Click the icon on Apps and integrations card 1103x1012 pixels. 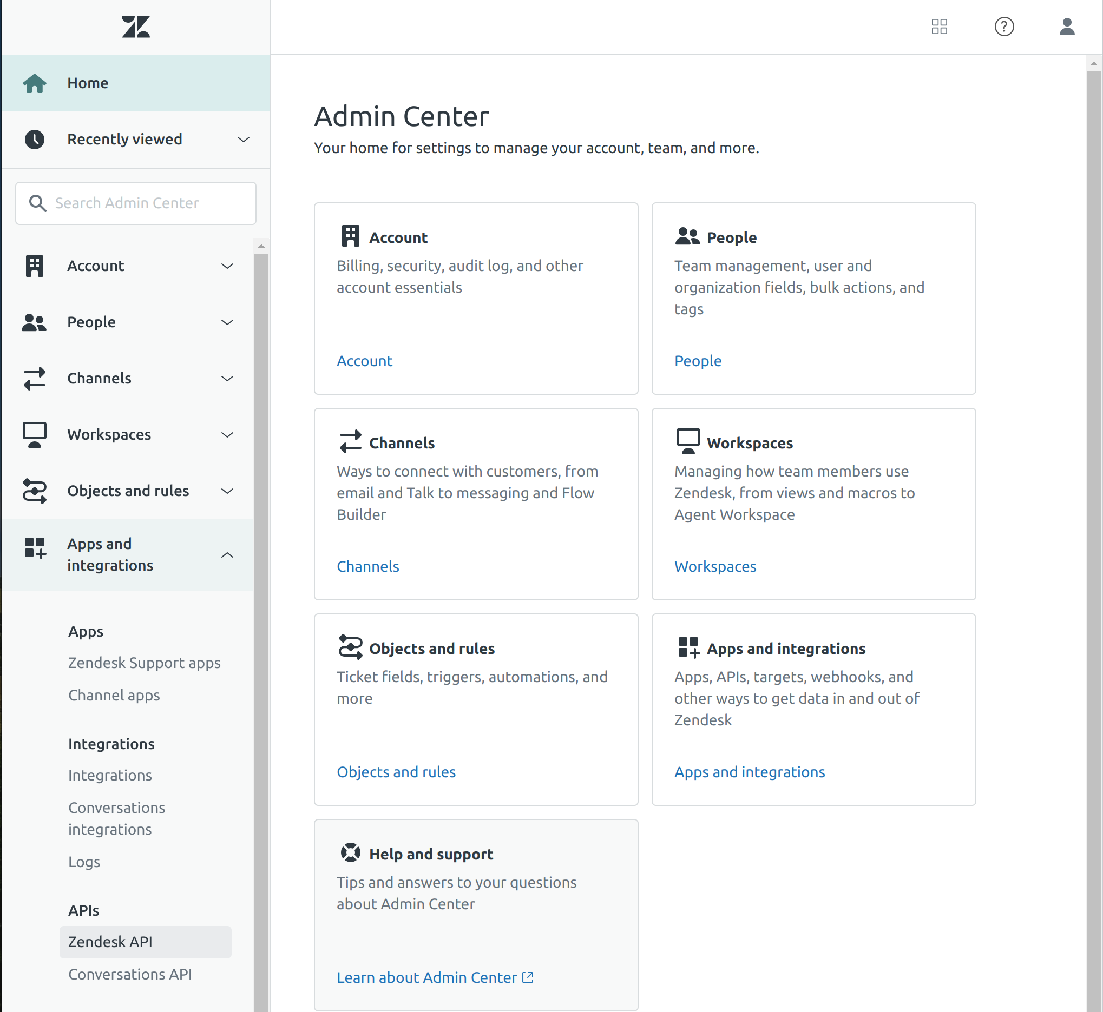689,647
